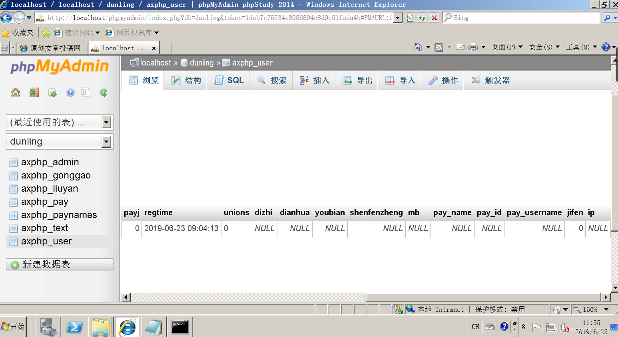Open Windows Explorer folder in taskbar

pos(101,327)
